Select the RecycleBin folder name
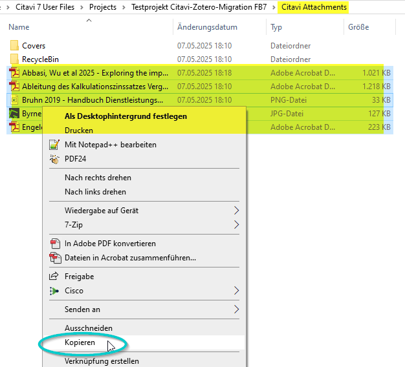The width and height of the screenshot is (405, 367). pos(40,59)
